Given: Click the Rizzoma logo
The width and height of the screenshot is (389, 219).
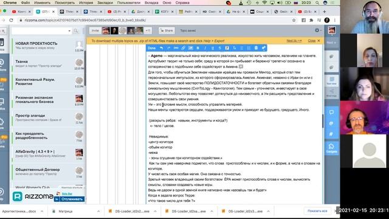Looking at the screenshot, I should (33, 196).
